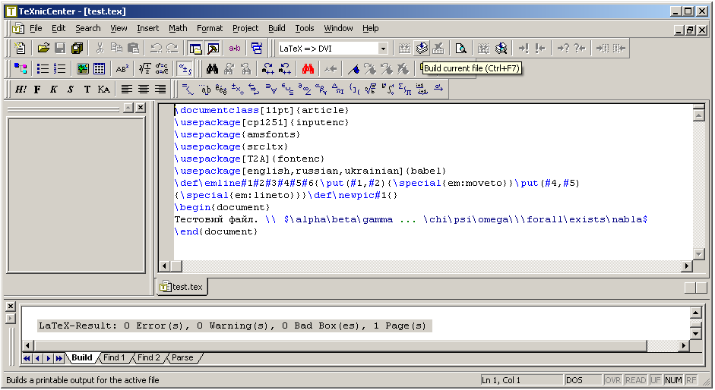Expand the square root constructs dropdown
This screenshot has height=390, width=715.
tap(370, 90)
